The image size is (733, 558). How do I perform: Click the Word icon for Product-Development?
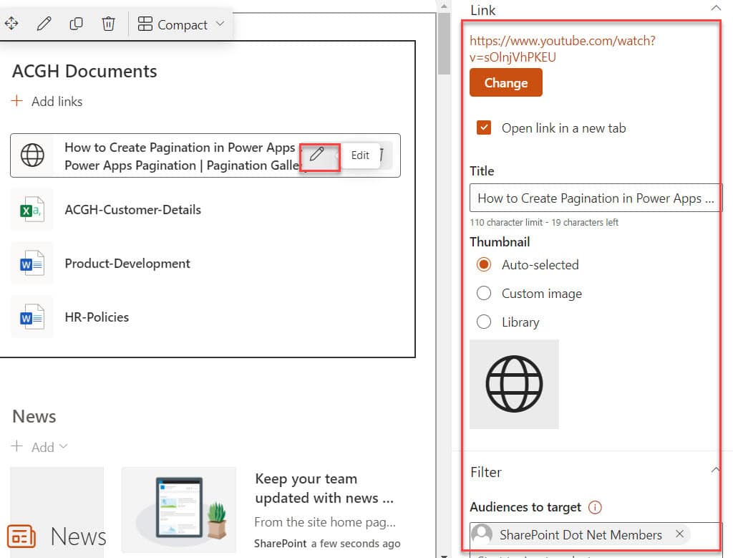click(31, 264)
